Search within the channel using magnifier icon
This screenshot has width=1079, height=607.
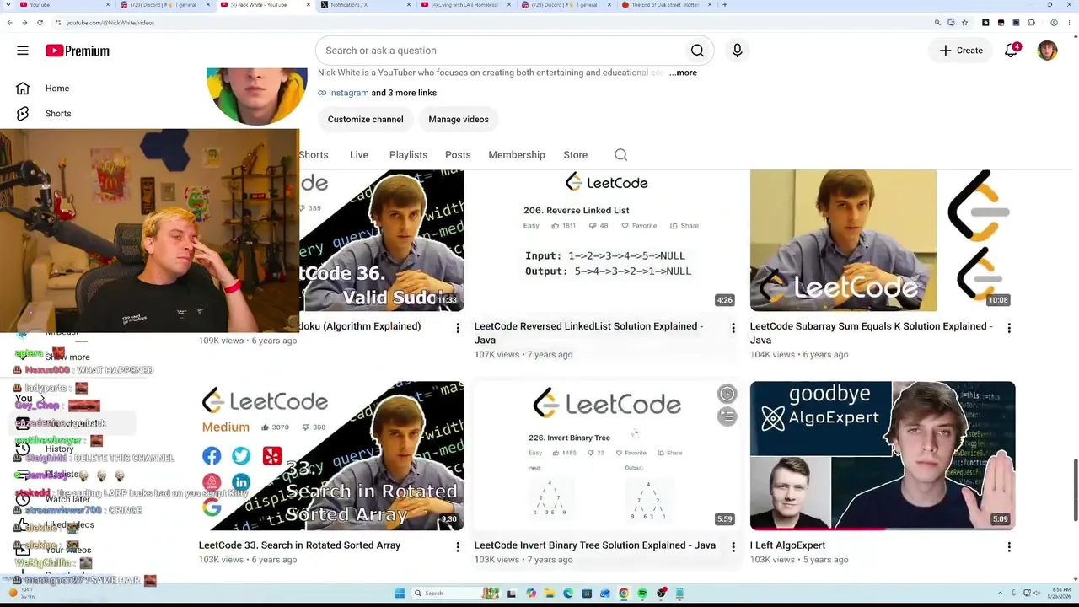click(620, 155)
